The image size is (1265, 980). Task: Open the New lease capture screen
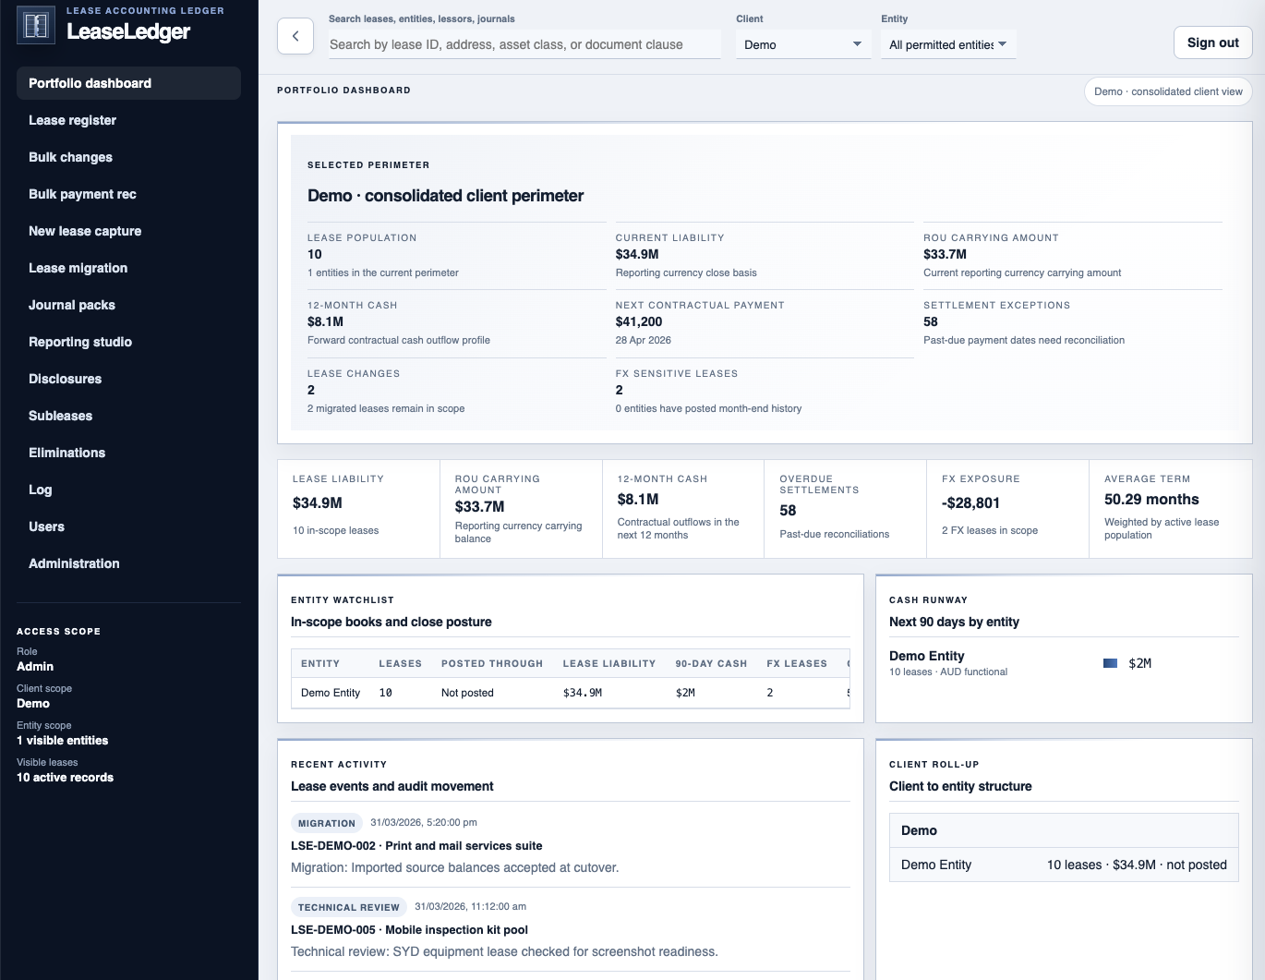click(85, 231)
